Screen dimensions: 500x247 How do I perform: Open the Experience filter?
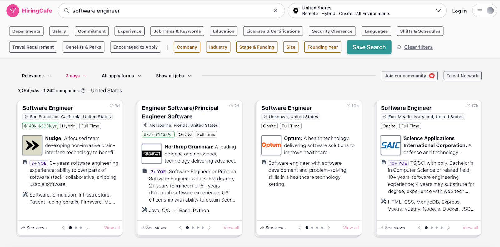[x=130, y=31]
